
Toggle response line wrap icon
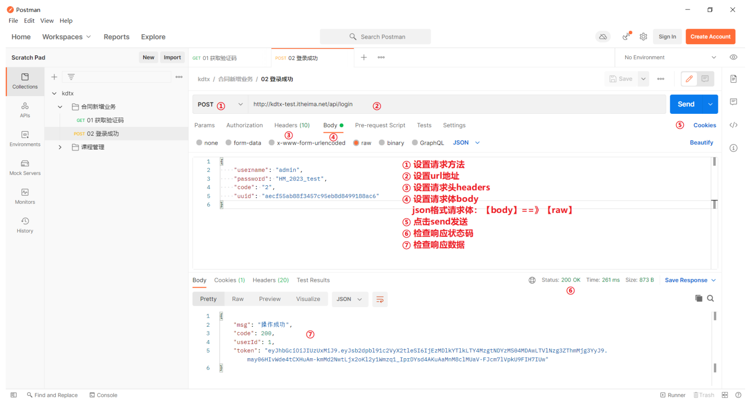[380, 299]
